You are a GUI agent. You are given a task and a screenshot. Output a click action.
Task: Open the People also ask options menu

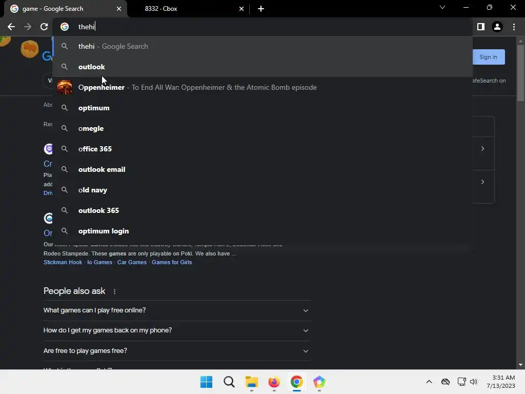[x=114, y=291]
